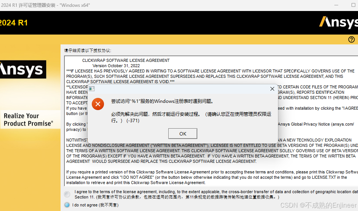Click the Ansys logo in the black header
358x211 pixels.
tap(339, 22)
